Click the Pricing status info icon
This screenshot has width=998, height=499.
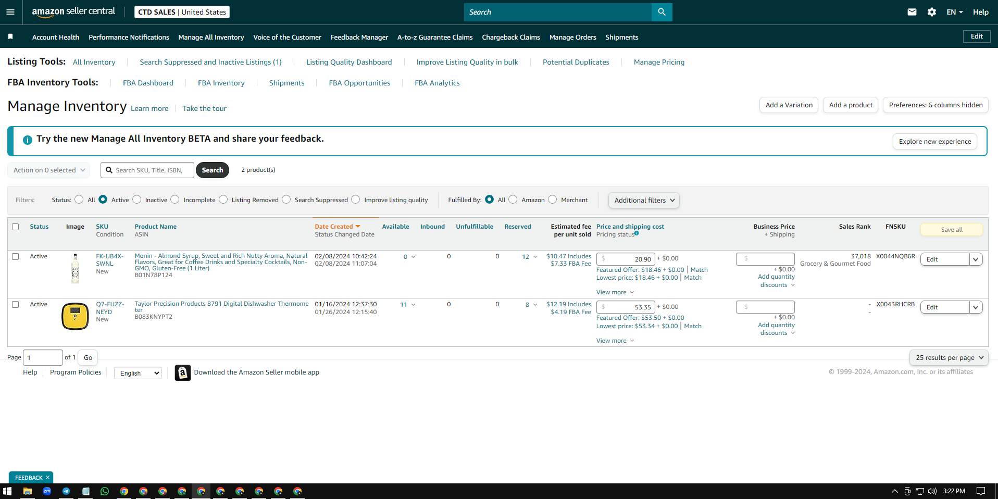pos(637,233)
